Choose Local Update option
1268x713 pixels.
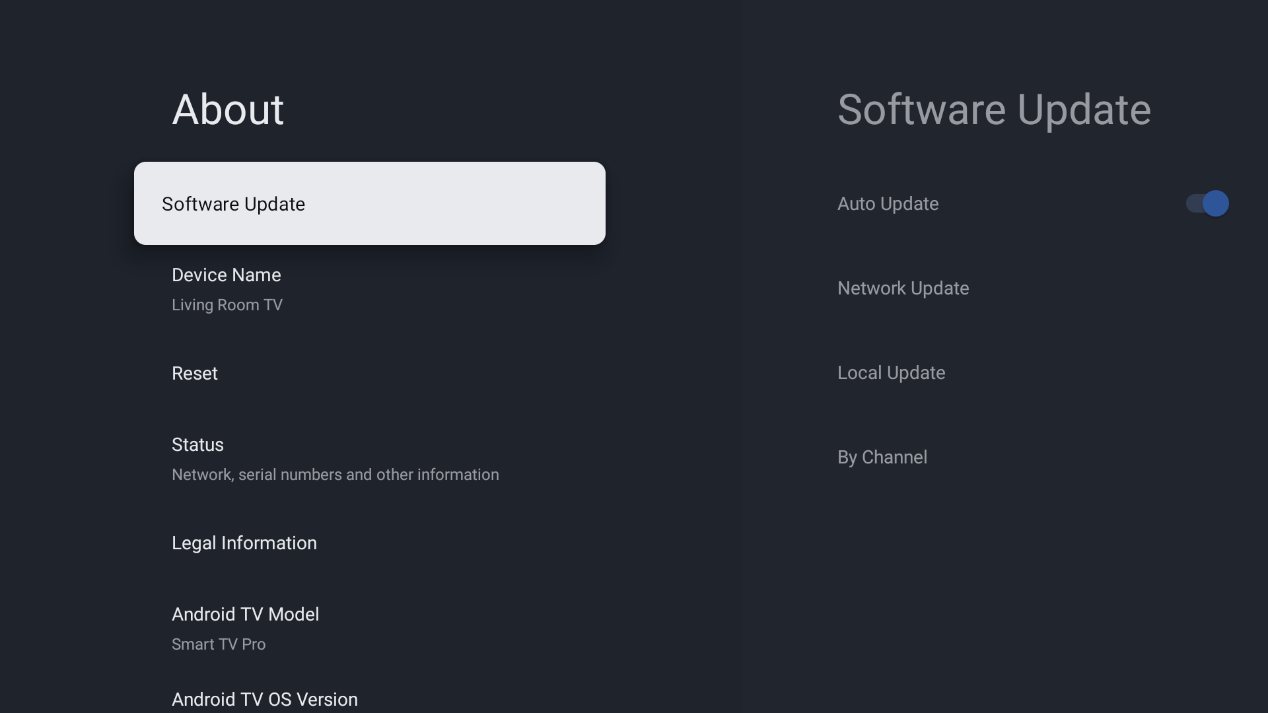point(891,373)
